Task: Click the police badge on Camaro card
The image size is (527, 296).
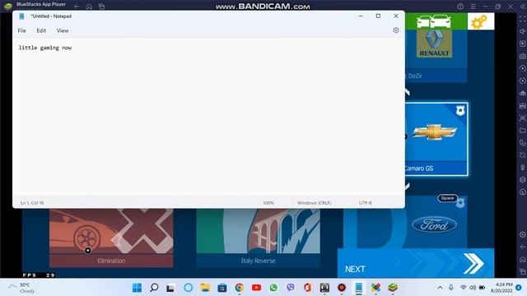Action: click(460, 110)
